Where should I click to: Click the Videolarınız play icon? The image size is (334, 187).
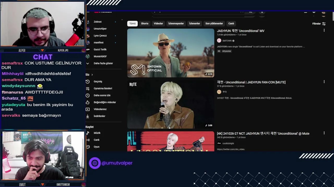pyautogui.click(x=88, y=109)
